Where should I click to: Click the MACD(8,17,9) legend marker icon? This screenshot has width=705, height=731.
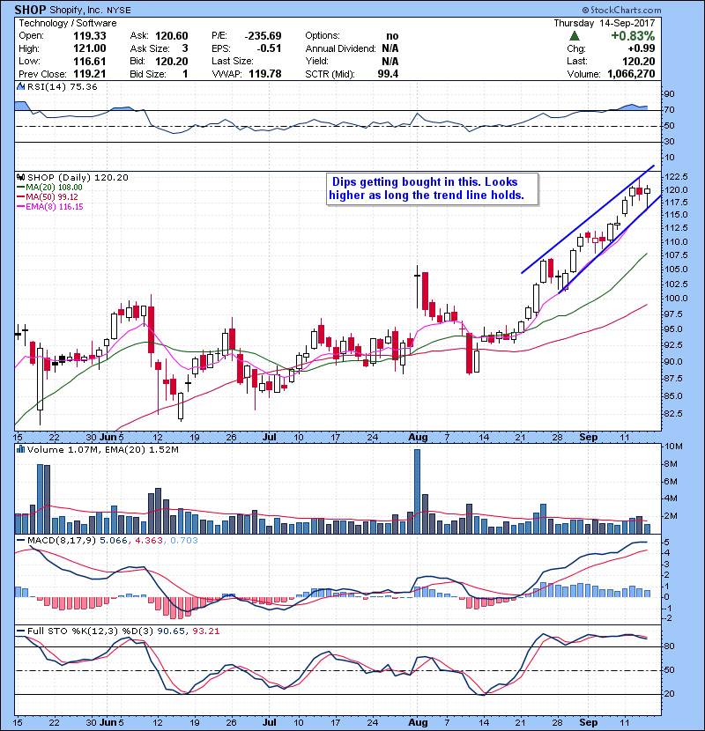19,540
